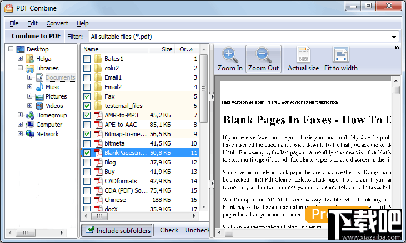Sort files by Name column header
Screen dimensions: 406x243
point(115,49)
